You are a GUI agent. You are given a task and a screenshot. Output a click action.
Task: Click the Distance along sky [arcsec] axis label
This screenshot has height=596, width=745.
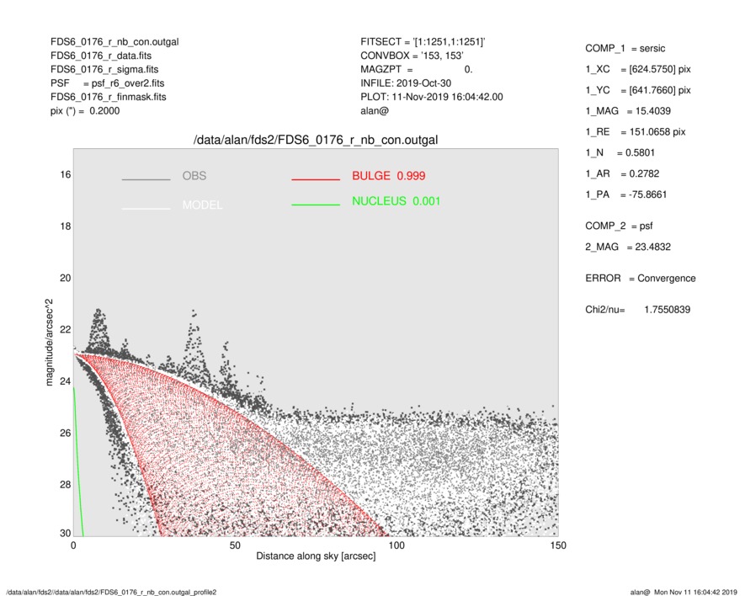[x=316, y=556]
